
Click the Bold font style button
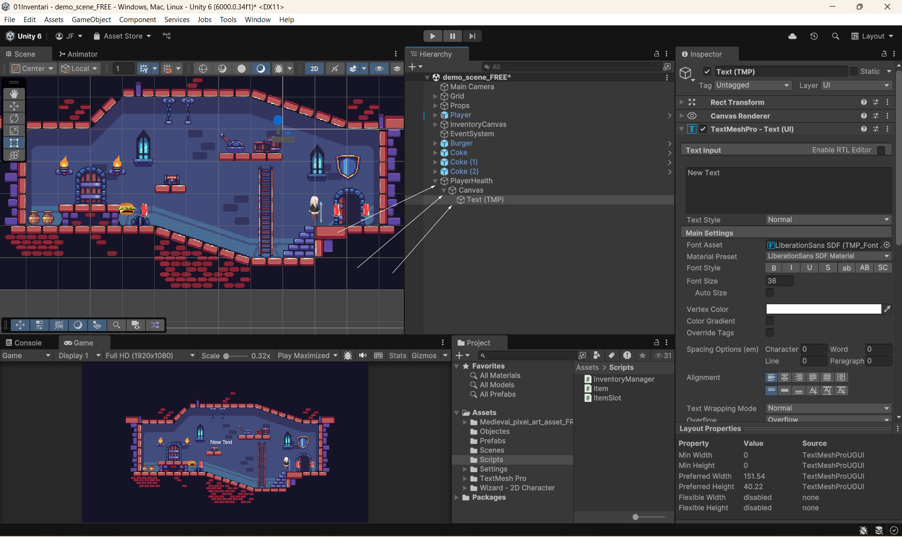(774, 268)
